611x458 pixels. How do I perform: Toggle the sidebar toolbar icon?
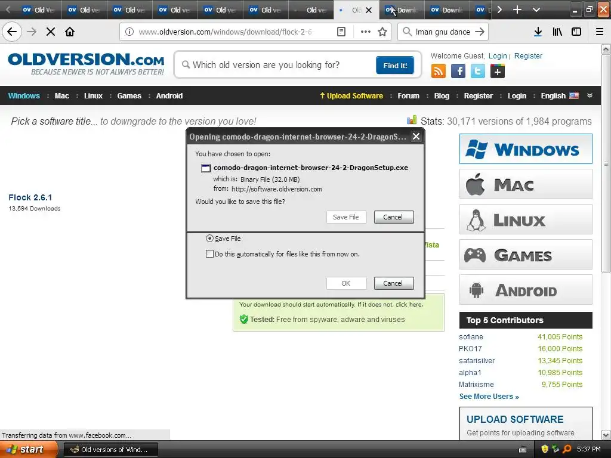point(576,32)
